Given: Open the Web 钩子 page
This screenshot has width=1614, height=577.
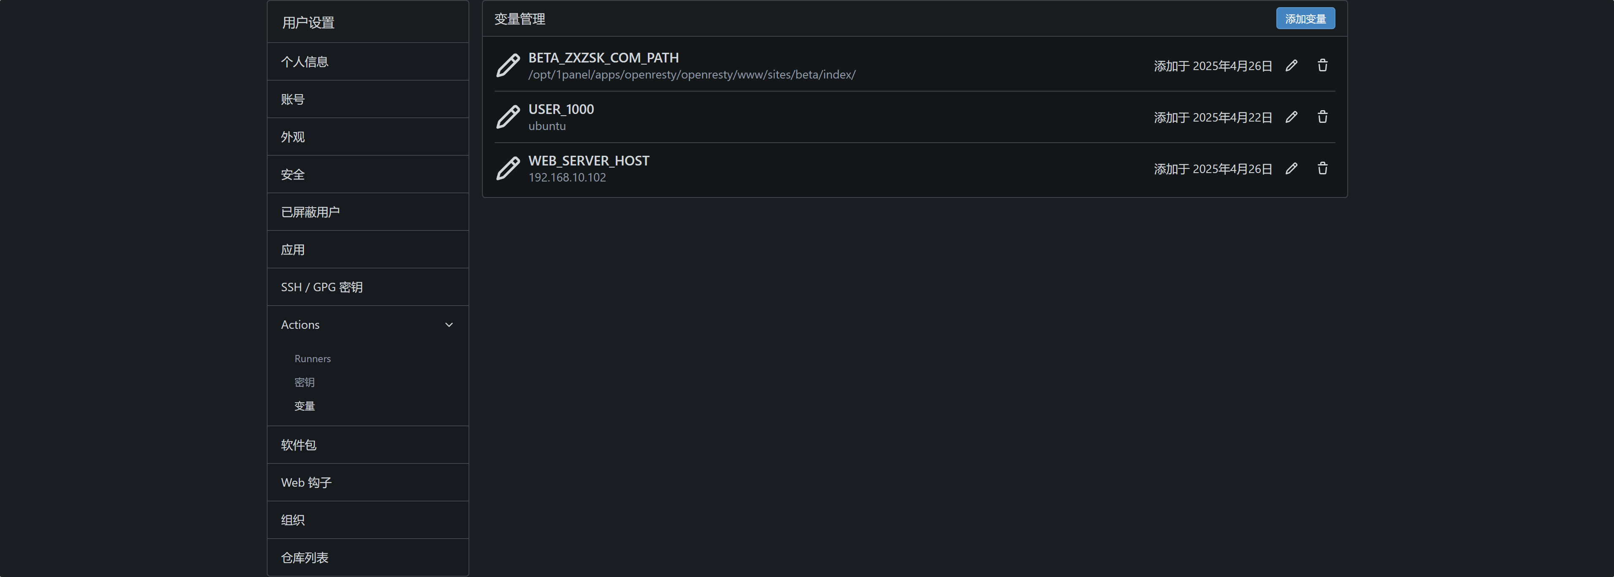Looking at the screenshot, I should click(x=306, y=482).
